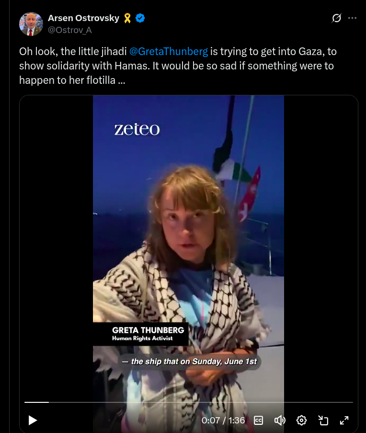366x433 pixels.
Task: Play the video
Action: 33,420
